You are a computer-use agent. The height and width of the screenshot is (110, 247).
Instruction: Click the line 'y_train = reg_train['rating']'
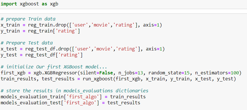point(40,31)
